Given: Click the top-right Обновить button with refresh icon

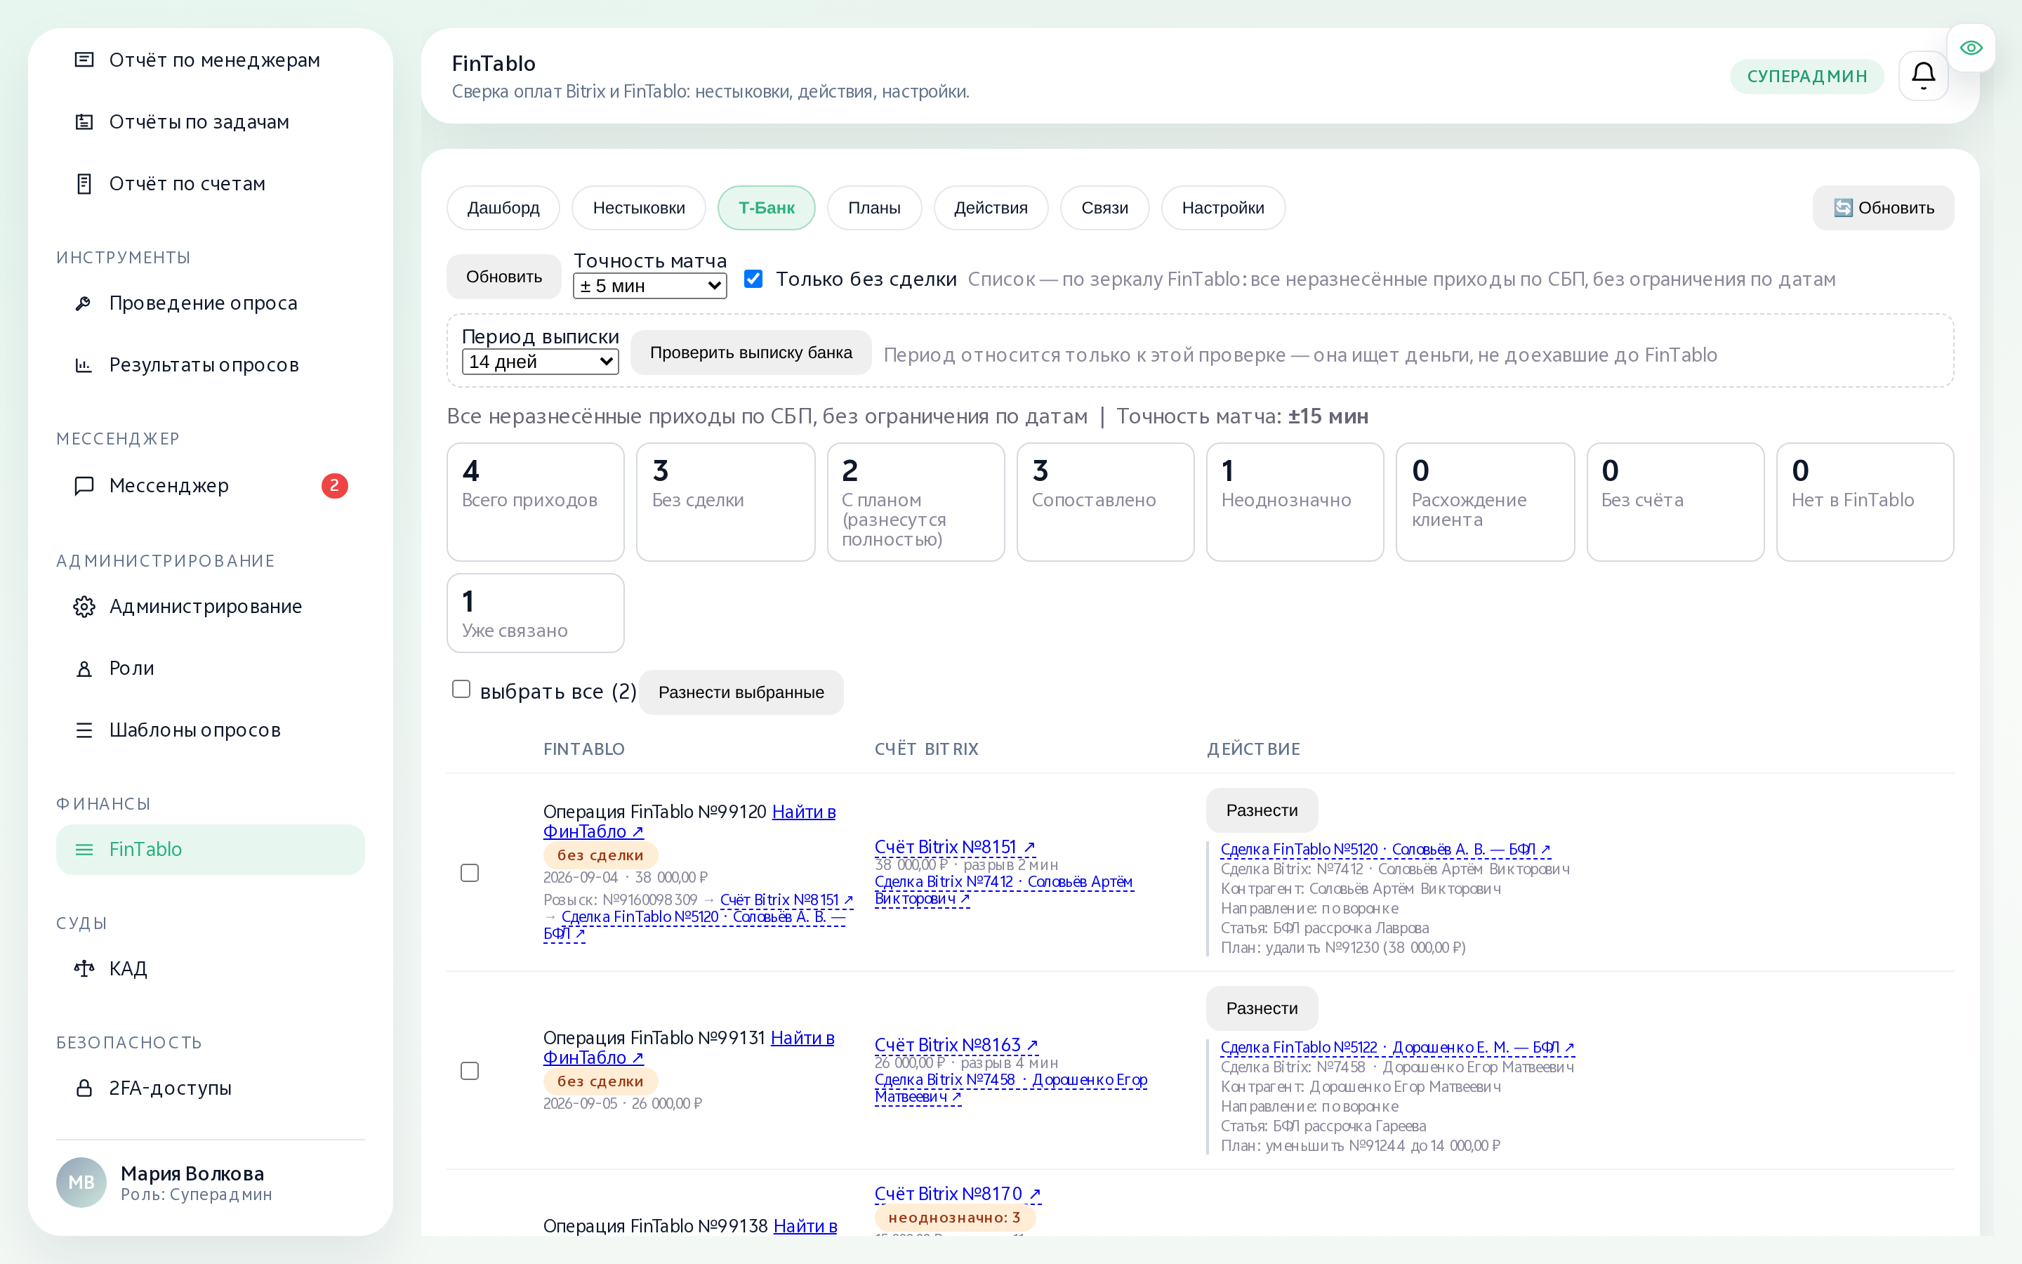Looking at the screenshot, I should pos(1882,208).
